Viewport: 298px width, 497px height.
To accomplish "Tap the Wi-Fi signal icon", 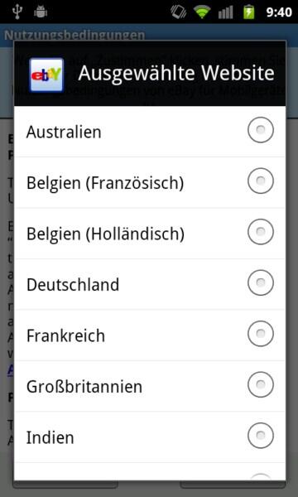I will pos(202,12).
